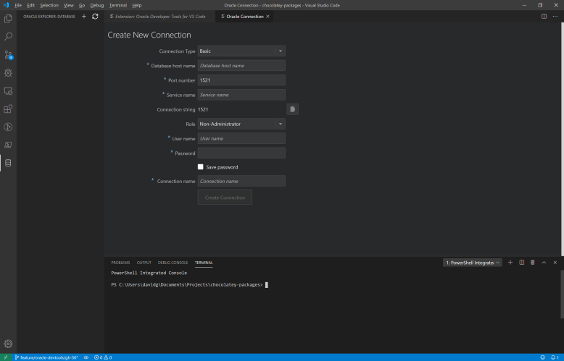
Task: Click the Create New Connection heading
Action: click(149, 35)
